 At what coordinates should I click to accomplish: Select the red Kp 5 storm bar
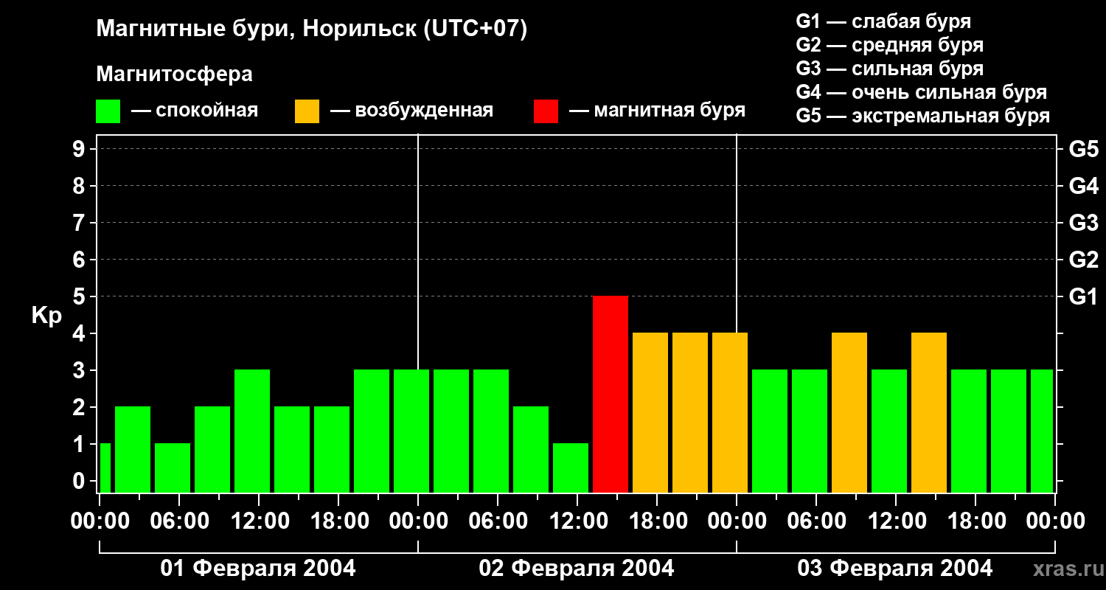(x=611, y=394)
